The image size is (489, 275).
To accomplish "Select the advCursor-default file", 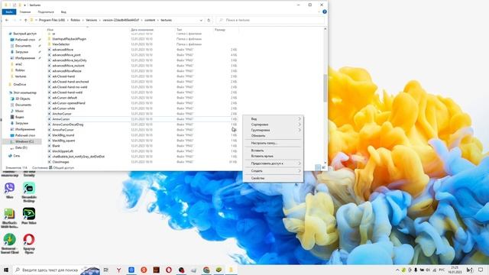I will tap(64, 98).
